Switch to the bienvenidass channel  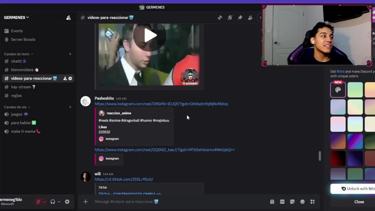pos(38,70)
